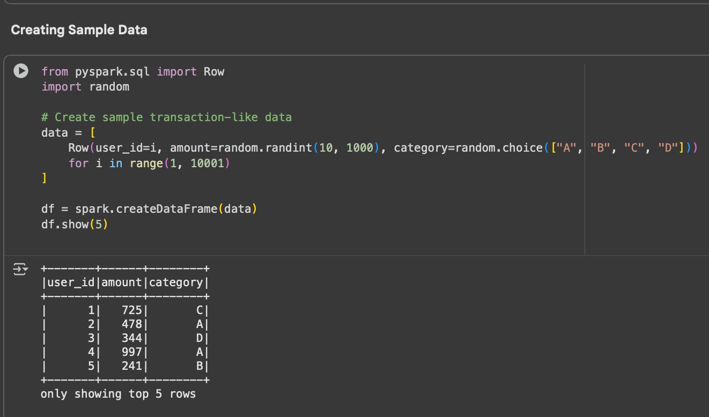
Task: Click the output row with amount 997
Action: (x=125, y=352)
